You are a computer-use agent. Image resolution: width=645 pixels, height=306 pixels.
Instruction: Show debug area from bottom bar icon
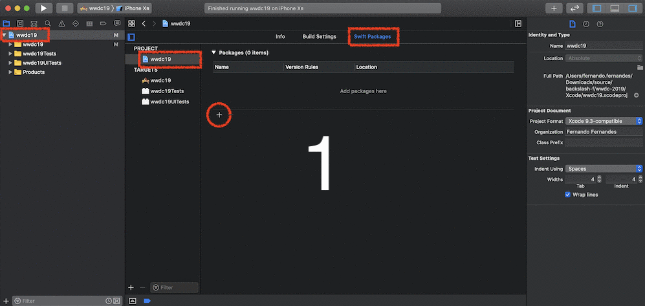pyautogui.click(x=133, y=301)
